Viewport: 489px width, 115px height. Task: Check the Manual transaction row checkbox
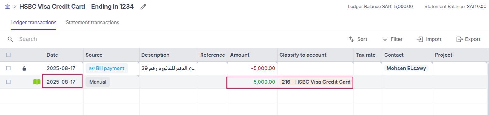(x=8, y=82)
